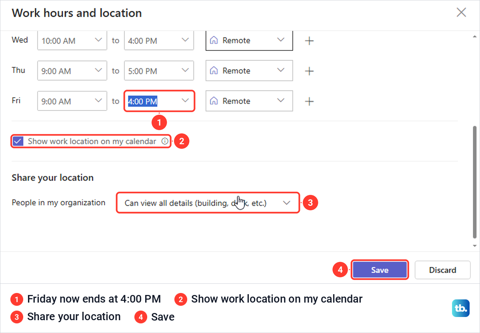
Task: Click the People in my organization label
Action: click(x=58, y=203)
